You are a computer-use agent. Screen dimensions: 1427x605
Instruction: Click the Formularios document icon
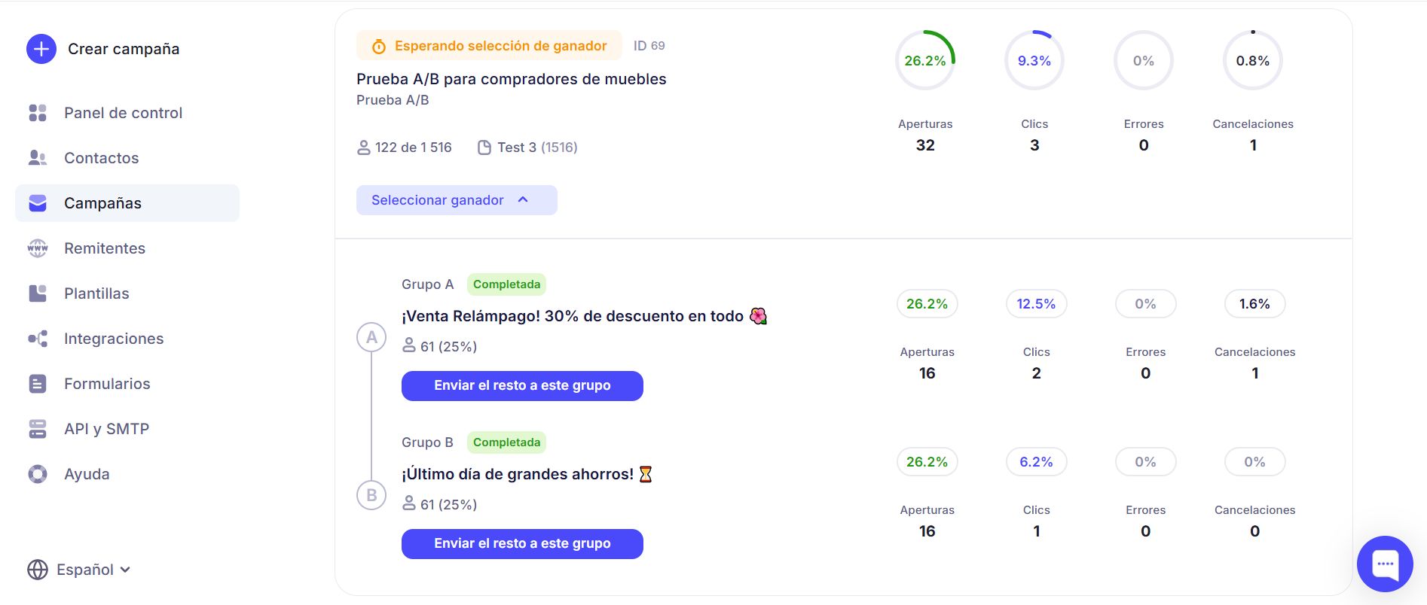click(x=38, y=384)
